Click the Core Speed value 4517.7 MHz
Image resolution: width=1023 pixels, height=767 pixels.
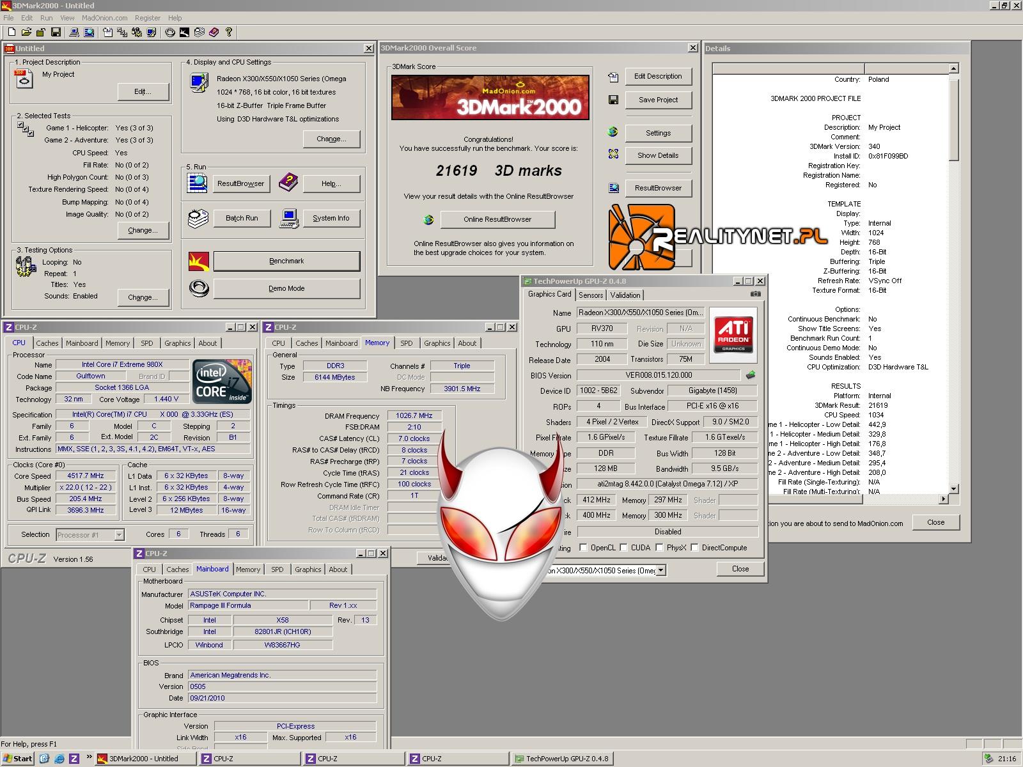86,476
